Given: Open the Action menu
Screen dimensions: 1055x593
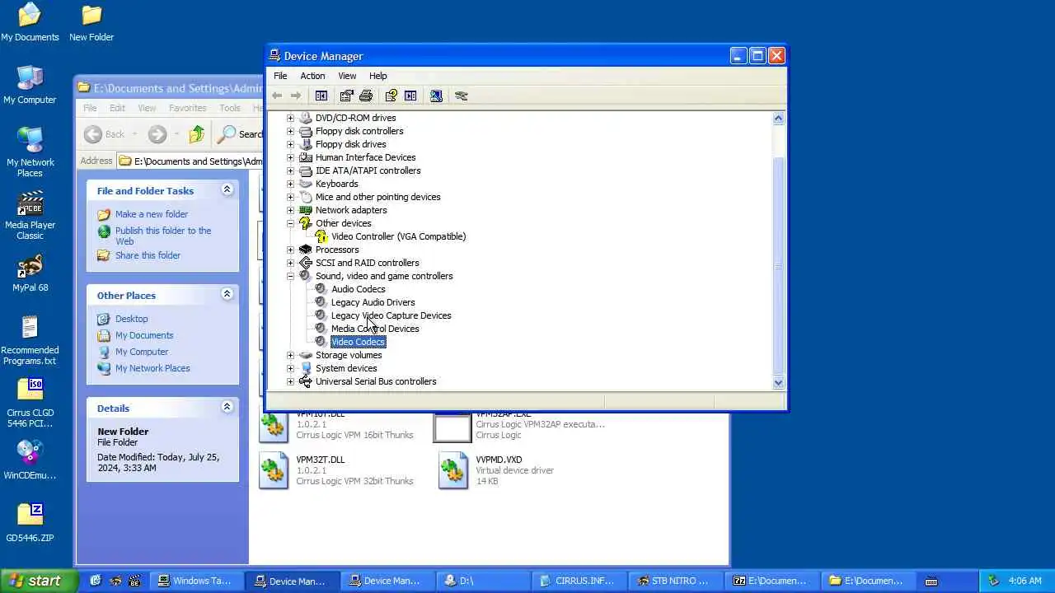Looking at the screenshot, I should [x=312, y=76].
